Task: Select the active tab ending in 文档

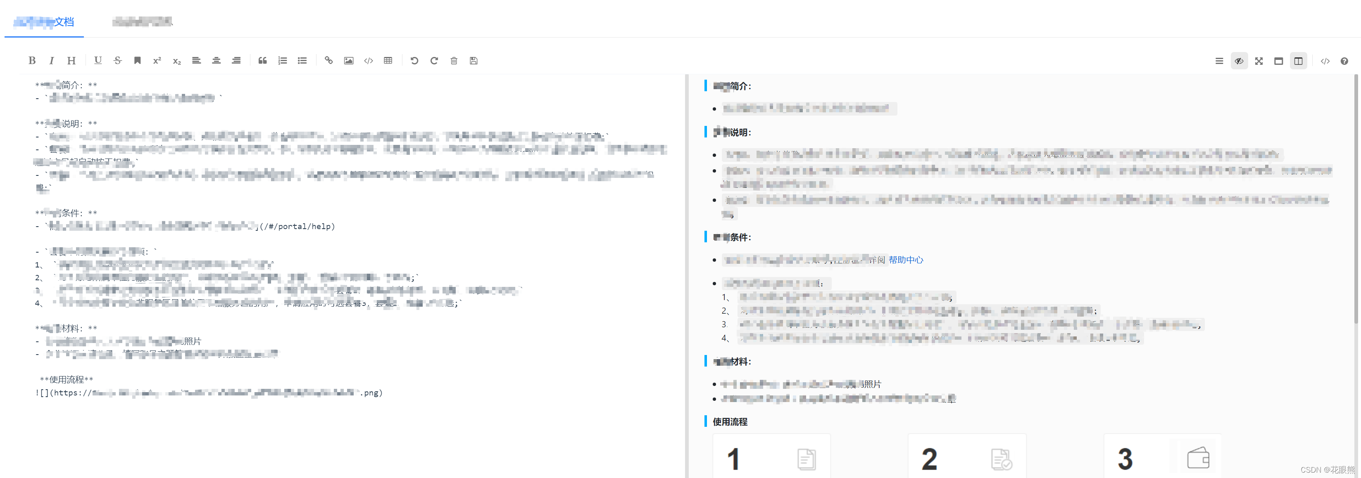Action: pyautogui.click(x=44, y=21)
